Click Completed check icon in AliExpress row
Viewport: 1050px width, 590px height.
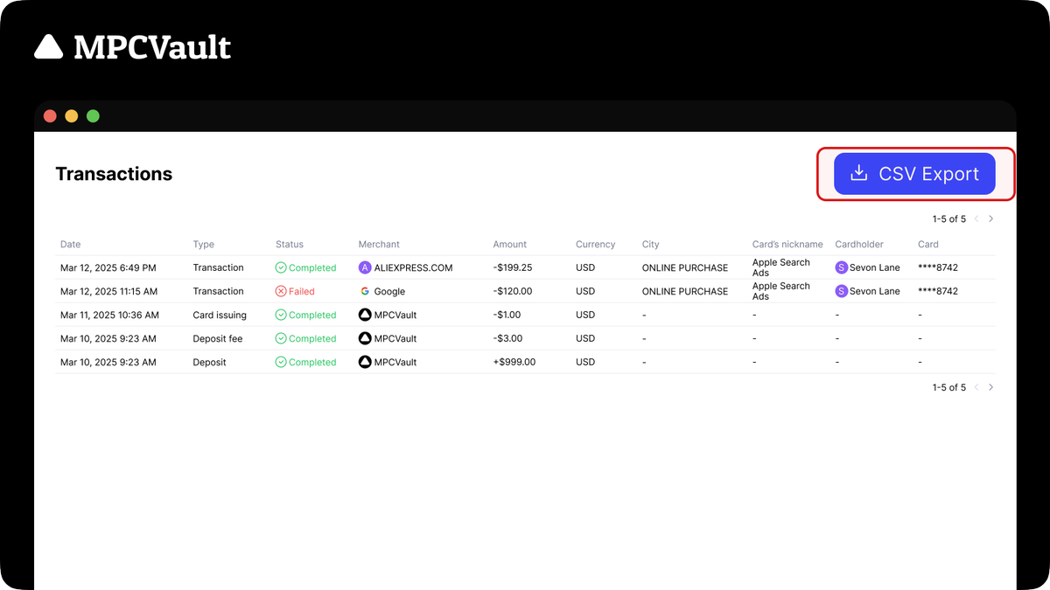coord(281,267)
